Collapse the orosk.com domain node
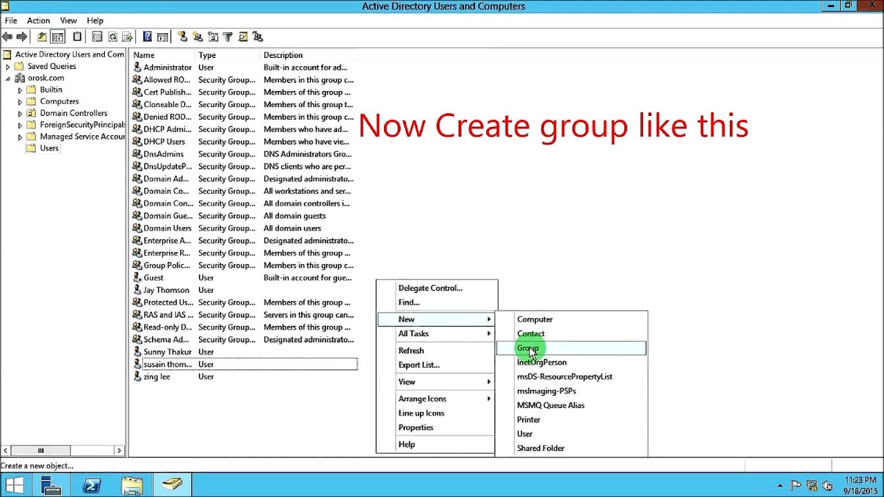This screenshot has width=884, height=497. 7,77
